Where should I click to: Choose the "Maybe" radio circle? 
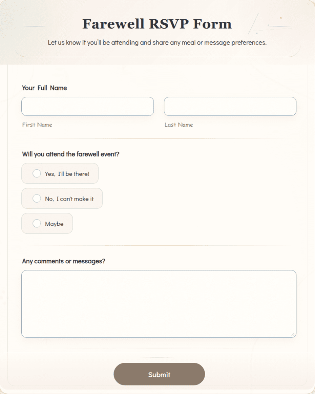click(x=37, y=223)
